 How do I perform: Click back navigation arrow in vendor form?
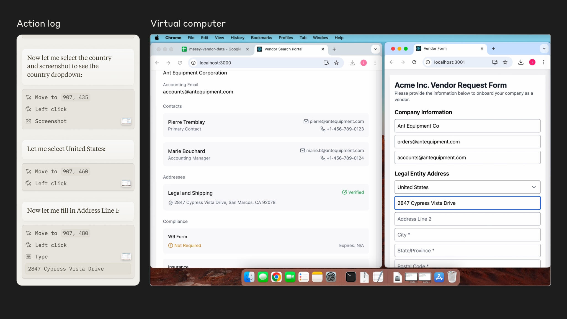click(x=392, y=62)
